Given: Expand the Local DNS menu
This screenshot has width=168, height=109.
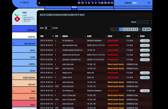Looking at the screenshot, I should point(24,83).
